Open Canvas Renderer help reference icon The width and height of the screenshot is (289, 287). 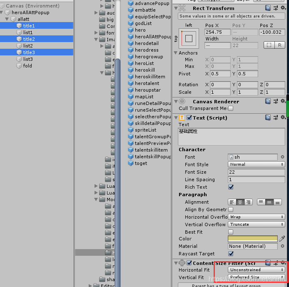coord(268,101)
